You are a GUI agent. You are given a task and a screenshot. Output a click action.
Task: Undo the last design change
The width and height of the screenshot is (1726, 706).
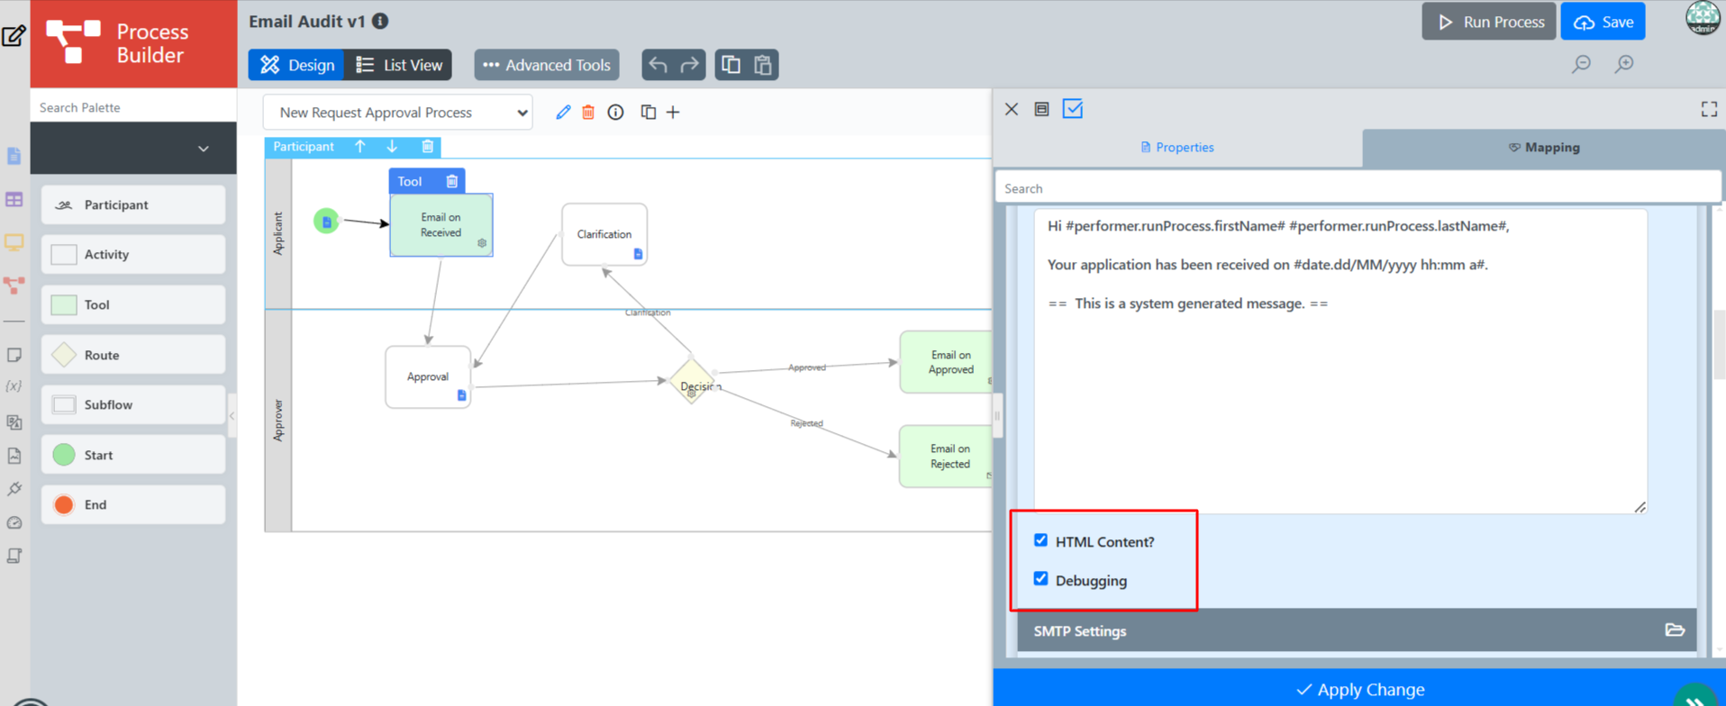click(659, 65)
